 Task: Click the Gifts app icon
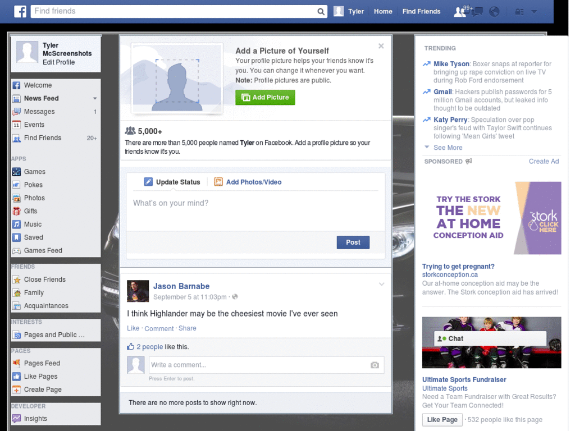16,212
